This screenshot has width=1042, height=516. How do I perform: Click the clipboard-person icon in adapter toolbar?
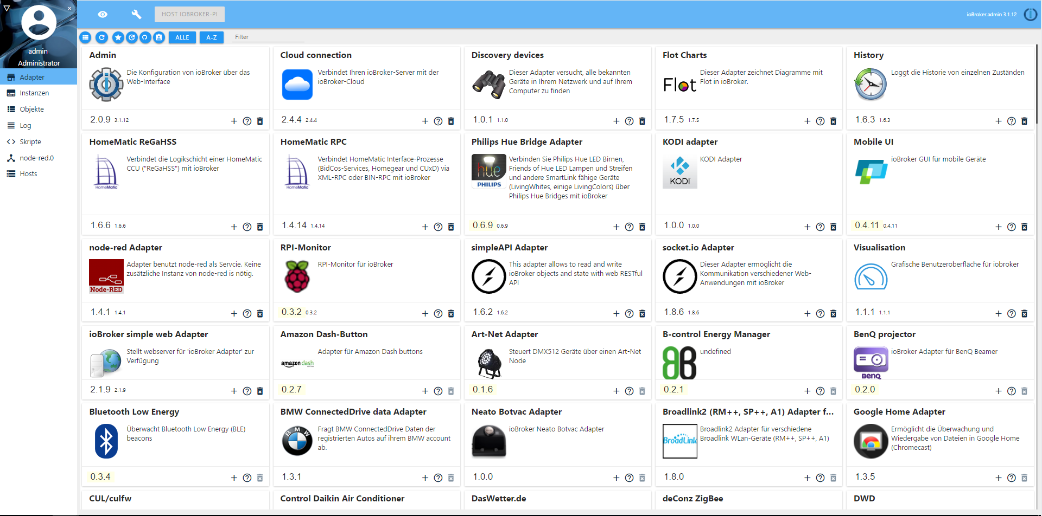point(159,37)
